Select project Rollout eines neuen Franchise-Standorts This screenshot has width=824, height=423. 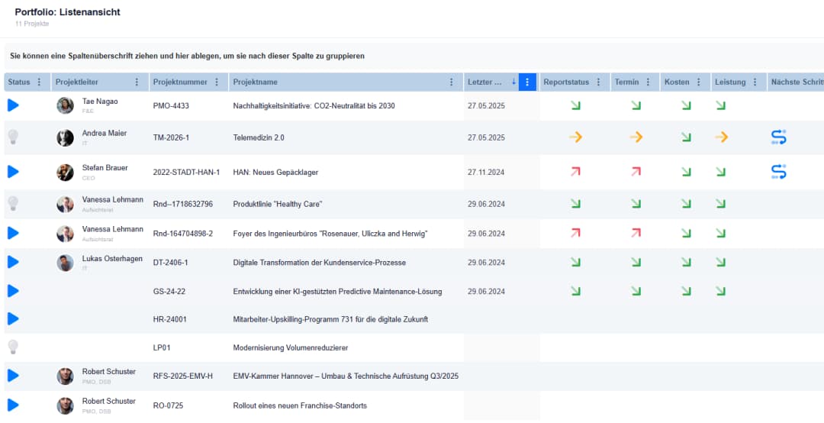300,405
